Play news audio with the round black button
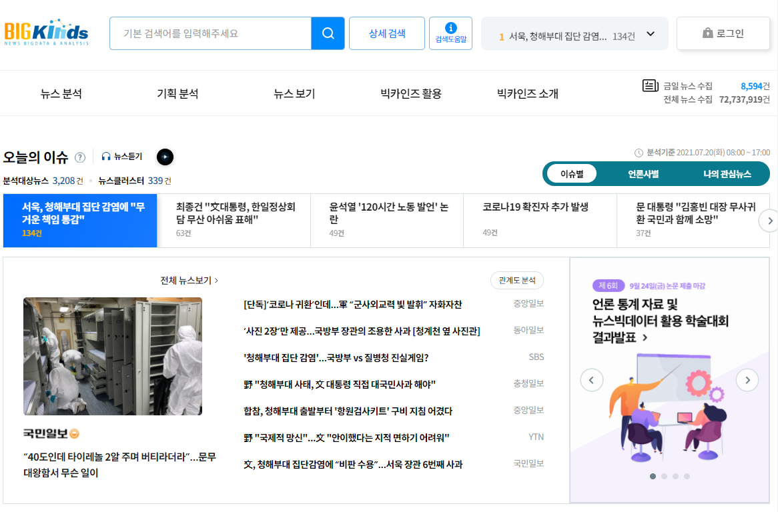 click(x=165, y=157)
